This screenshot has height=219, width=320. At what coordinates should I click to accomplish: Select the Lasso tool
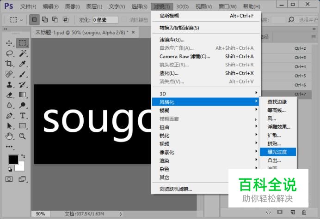click(x=9, y=53)
